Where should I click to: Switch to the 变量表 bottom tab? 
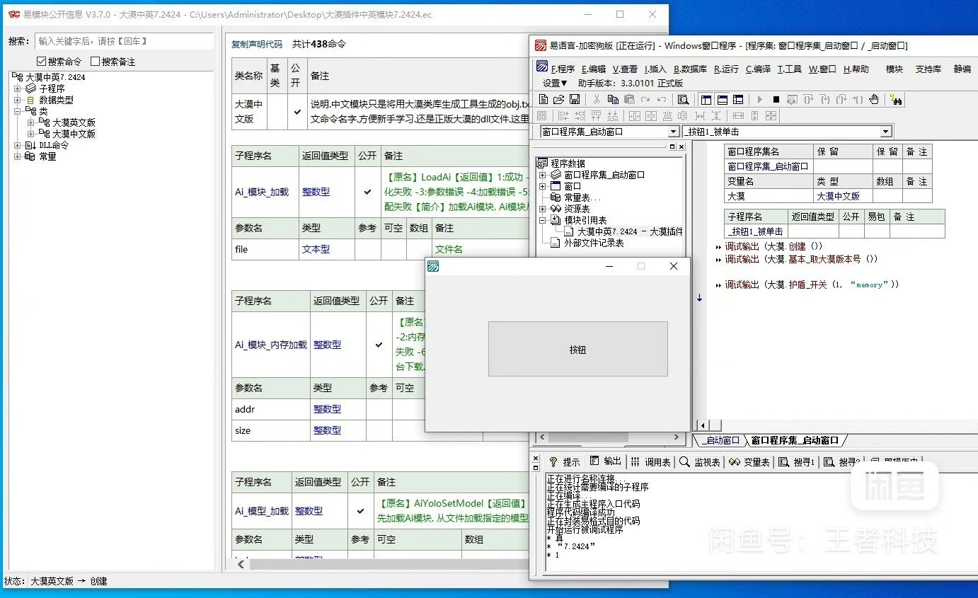[749, 461]
